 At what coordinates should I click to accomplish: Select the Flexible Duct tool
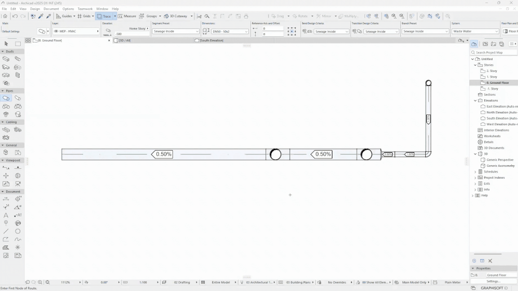pyautogui.click(x=18, y=59)
